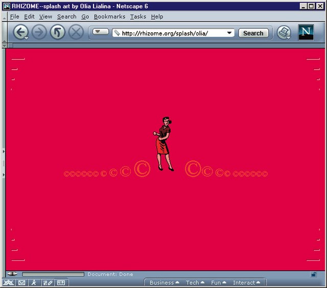
Task: Open the Go menu
Action: 85,16
